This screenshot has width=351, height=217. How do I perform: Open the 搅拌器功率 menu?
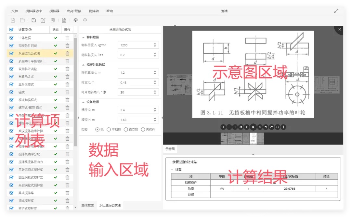point(34,11)
